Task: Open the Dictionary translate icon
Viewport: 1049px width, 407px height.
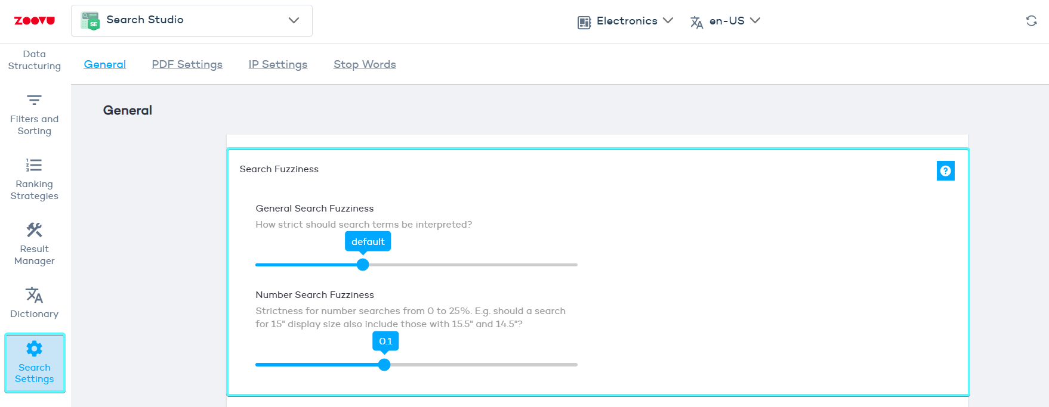Action: (34, 295)
